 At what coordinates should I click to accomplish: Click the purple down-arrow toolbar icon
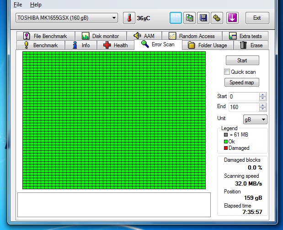(x=232, y=18)
